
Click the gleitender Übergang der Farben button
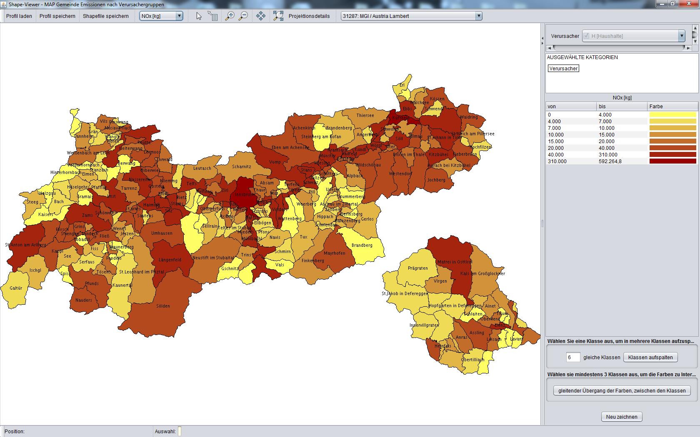coord(622,391)
